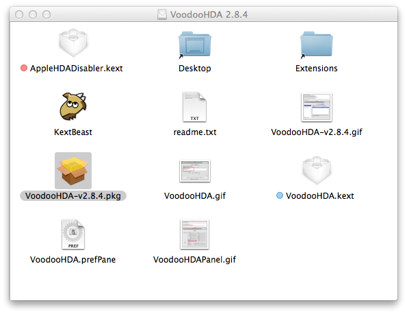The width and height of the screenshot is (407, 314).
Task: Click the VoodooHDA-v2.8.4.gif file name
Action: point(317,132)
